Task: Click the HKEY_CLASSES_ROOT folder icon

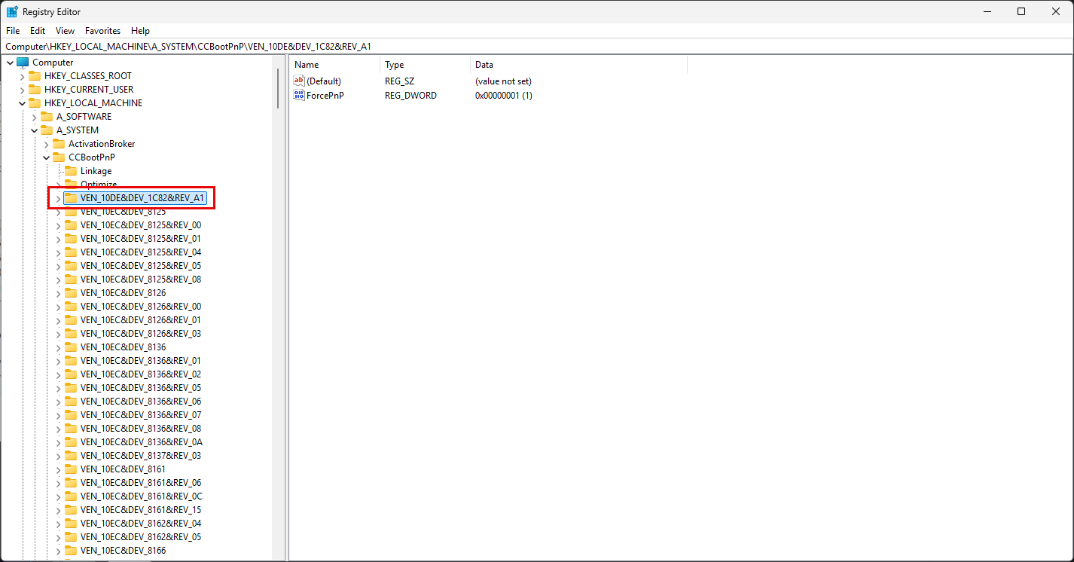Action: click(x=35, y=76)
